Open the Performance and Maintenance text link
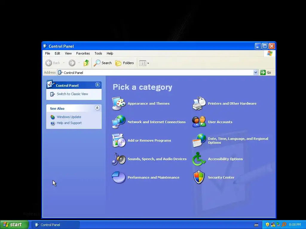The image size is (306, 229). click(153, 177)
